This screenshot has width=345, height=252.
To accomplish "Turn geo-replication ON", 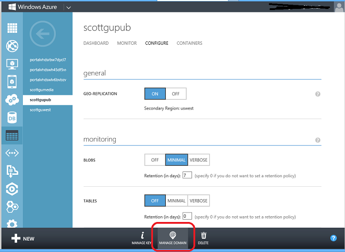I will click(155, 94).
